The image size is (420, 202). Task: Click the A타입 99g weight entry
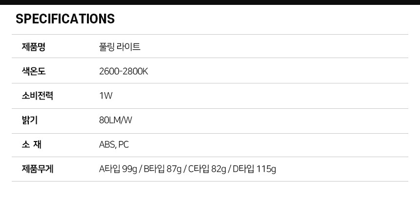coord(118,169)
